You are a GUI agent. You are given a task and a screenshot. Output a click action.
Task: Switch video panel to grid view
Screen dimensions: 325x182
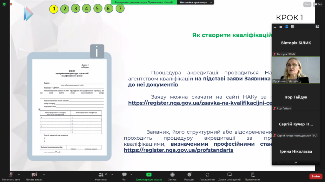coord(293,27)
